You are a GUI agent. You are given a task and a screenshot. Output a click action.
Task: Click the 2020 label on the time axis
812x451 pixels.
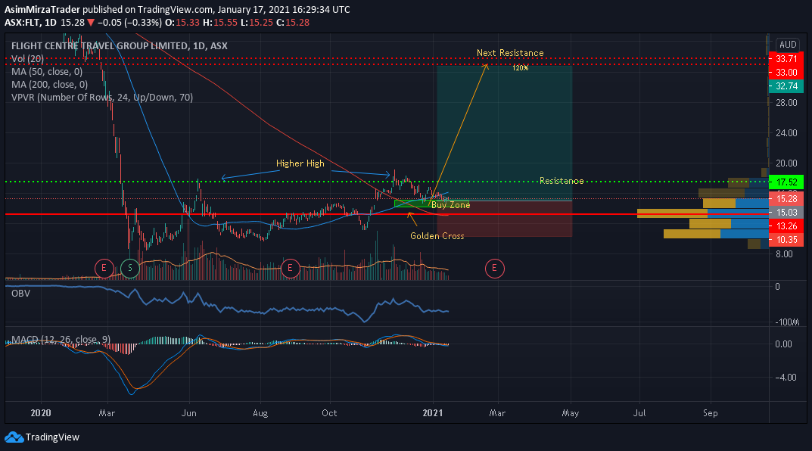point(40,413)
